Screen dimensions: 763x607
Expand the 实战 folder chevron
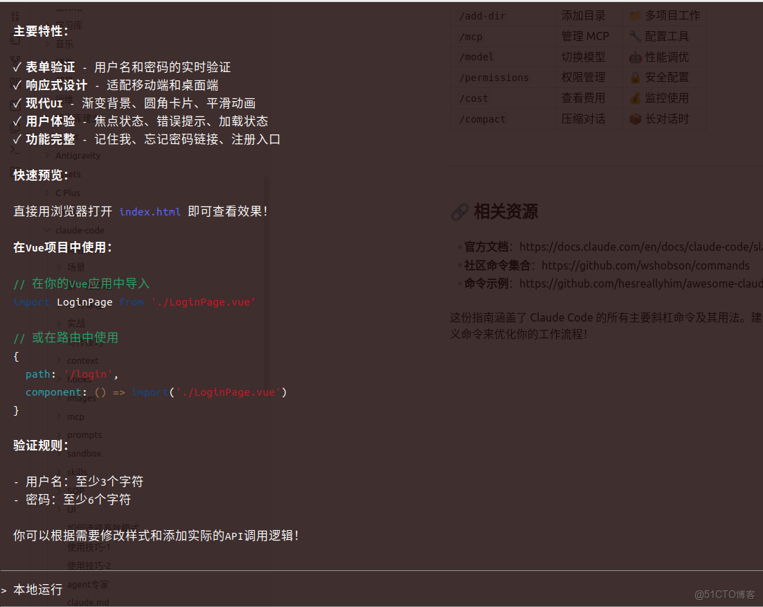click(59, 323)
